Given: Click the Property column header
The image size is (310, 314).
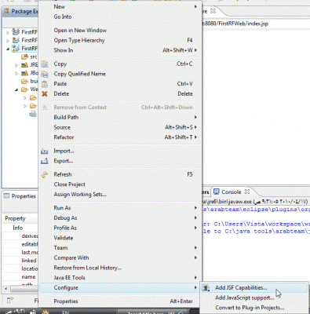Looking at the screenshot, I should coord(15,218).
